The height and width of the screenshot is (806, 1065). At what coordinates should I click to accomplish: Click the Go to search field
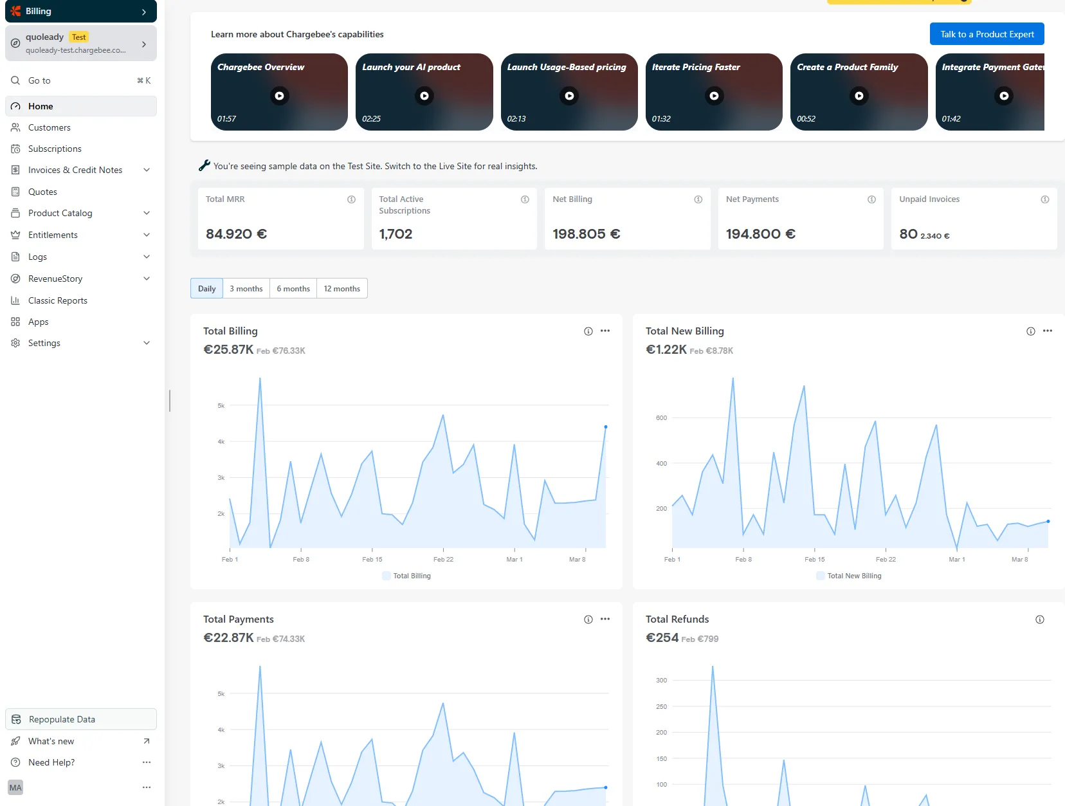[x=81, y=80]
